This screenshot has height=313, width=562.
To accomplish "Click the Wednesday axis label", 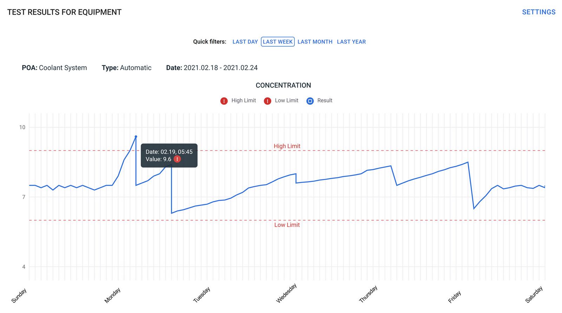I will pos(286,293).
